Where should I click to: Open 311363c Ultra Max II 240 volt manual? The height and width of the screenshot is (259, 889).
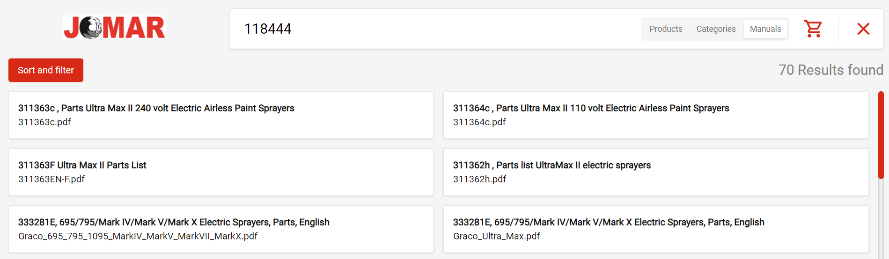click(x=221, y=115)
